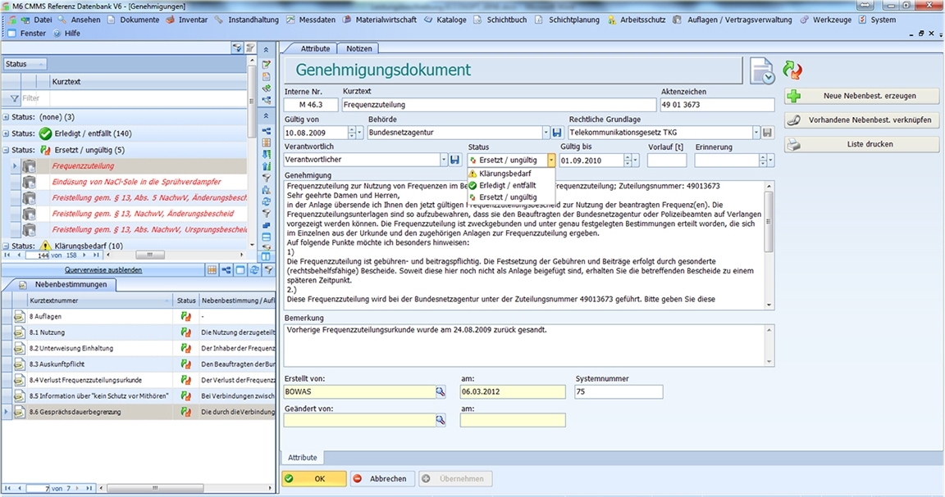Open the Rechtliche Grundlage dropdown arrow
Viewport: 945px width, 497px height.
pyautogui.click(x=756, y=133)
